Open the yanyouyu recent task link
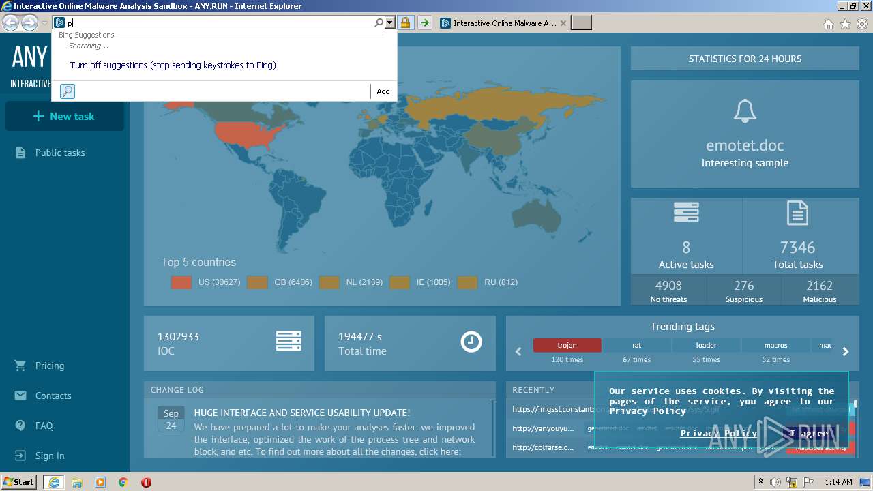Image resolution: width=873 pixels, height=491 pixels. (x=544, y=428)
